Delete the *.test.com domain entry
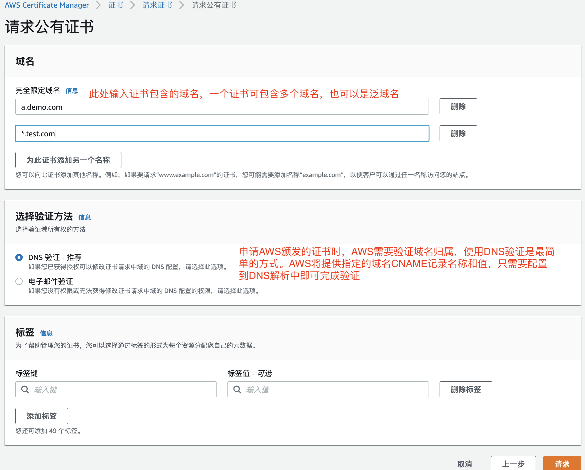The image size is (585, 470). coord(458,133)
